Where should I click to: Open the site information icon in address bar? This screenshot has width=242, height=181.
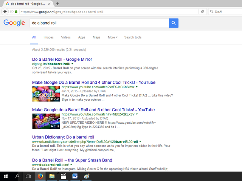point(12,12)
